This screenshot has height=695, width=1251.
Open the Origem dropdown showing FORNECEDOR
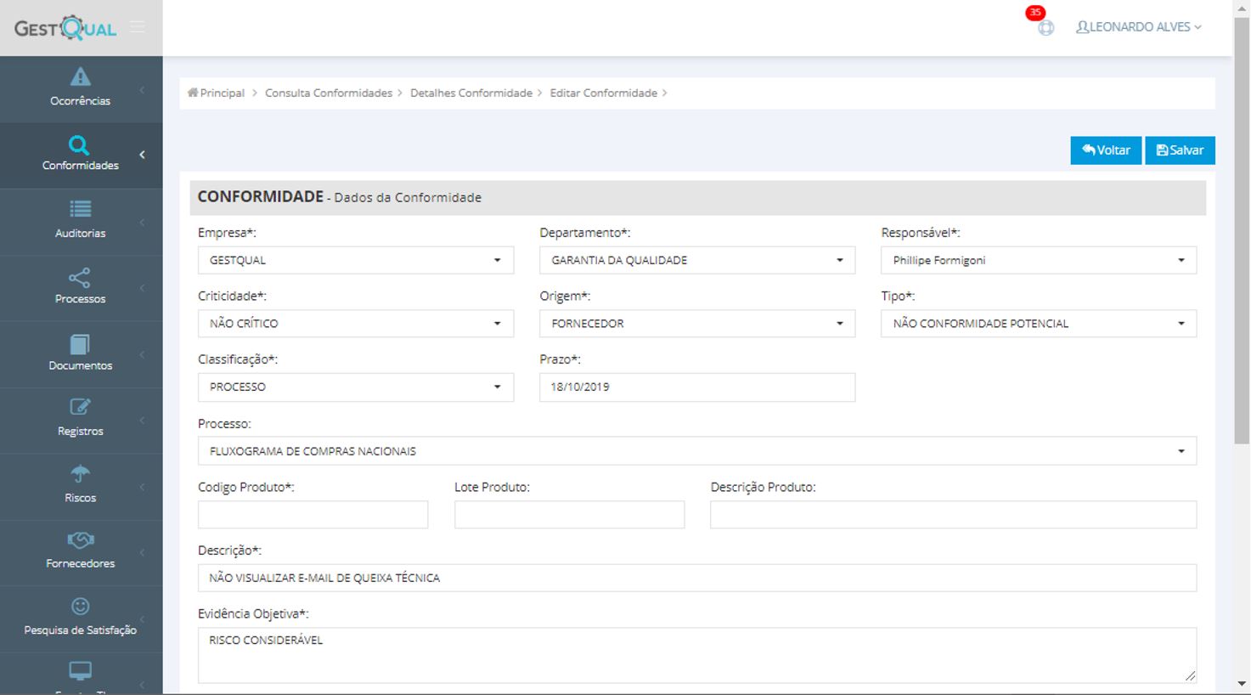point(697,323)
